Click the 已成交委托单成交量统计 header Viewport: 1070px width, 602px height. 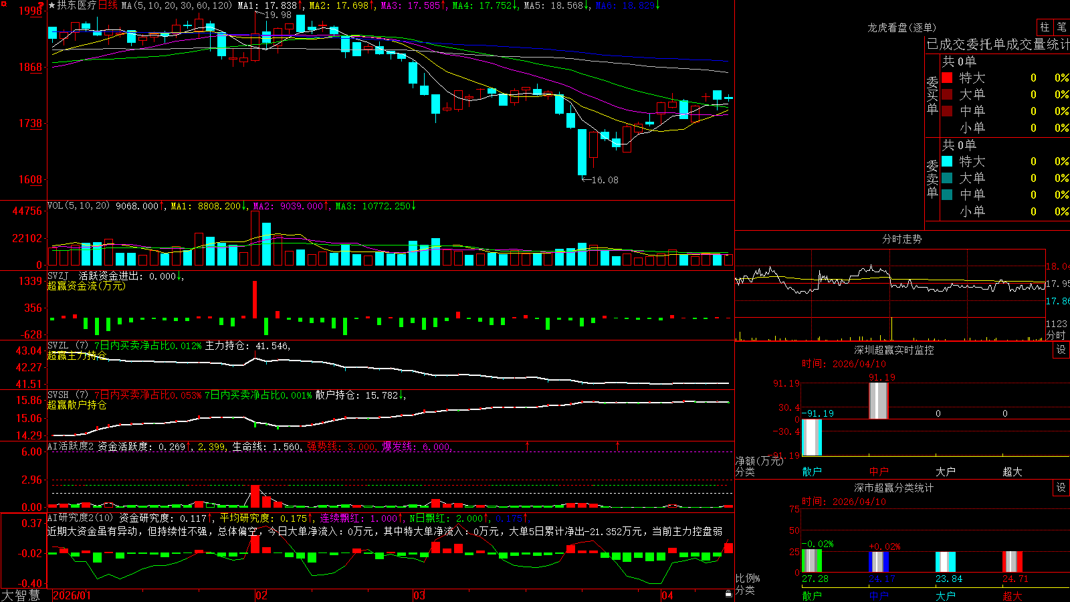(x=998, y=44)
